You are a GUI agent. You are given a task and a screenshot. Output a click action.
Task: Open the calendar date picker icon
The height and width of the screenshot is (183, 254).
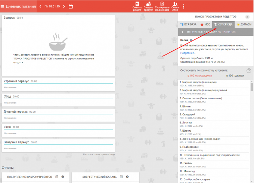pyautogui.click(x=71, y=7)
